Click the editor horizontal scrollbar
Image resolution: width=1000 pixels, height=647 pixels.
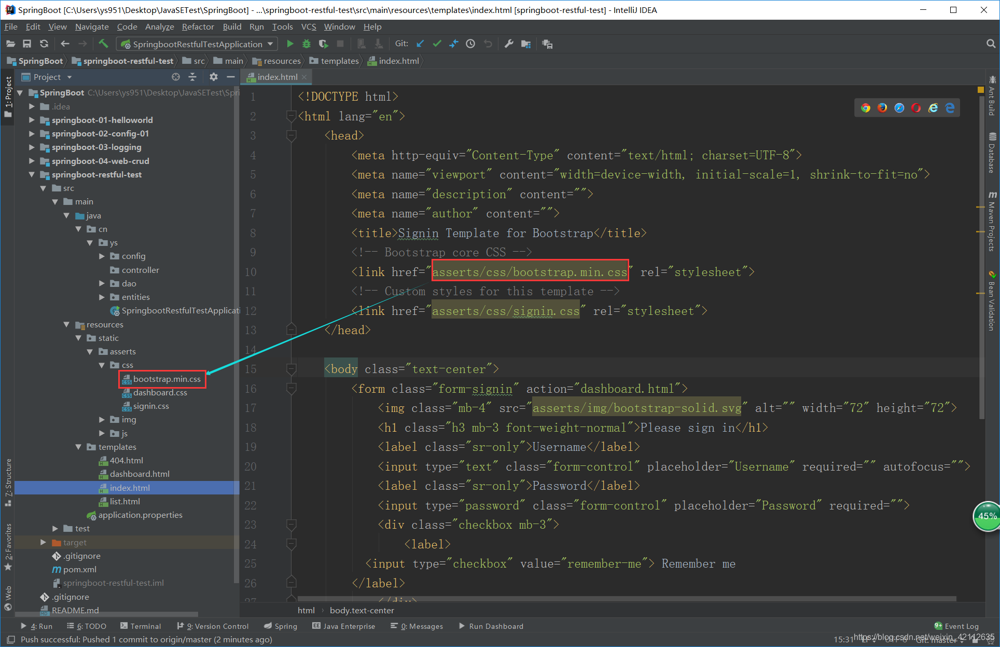point(627,598)
